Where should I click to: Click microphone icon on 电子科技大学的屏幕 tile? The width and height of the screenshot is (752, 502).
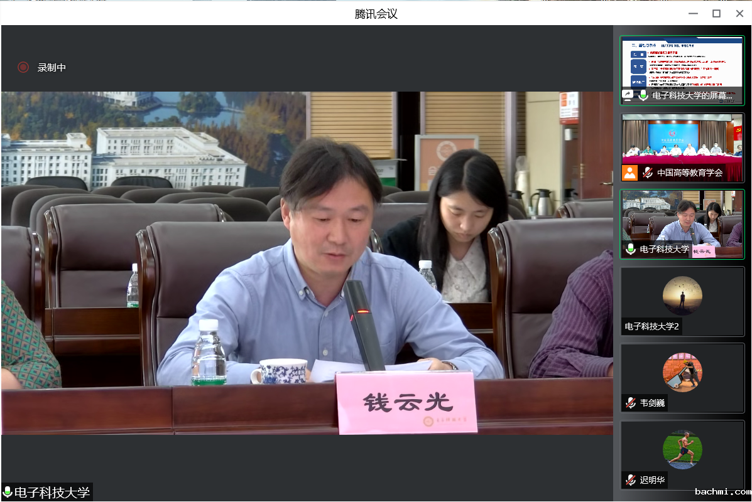643,96
